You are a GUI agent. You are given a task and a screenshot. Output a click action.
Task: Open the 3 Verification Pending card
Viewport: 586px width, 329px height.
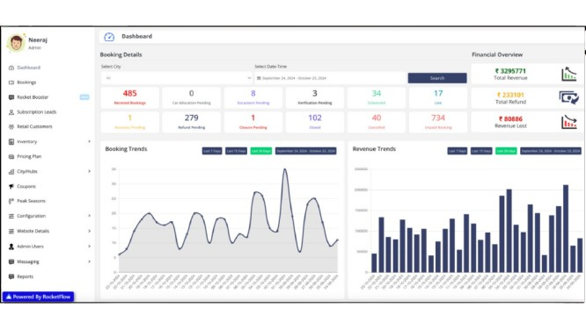(315, 97)
